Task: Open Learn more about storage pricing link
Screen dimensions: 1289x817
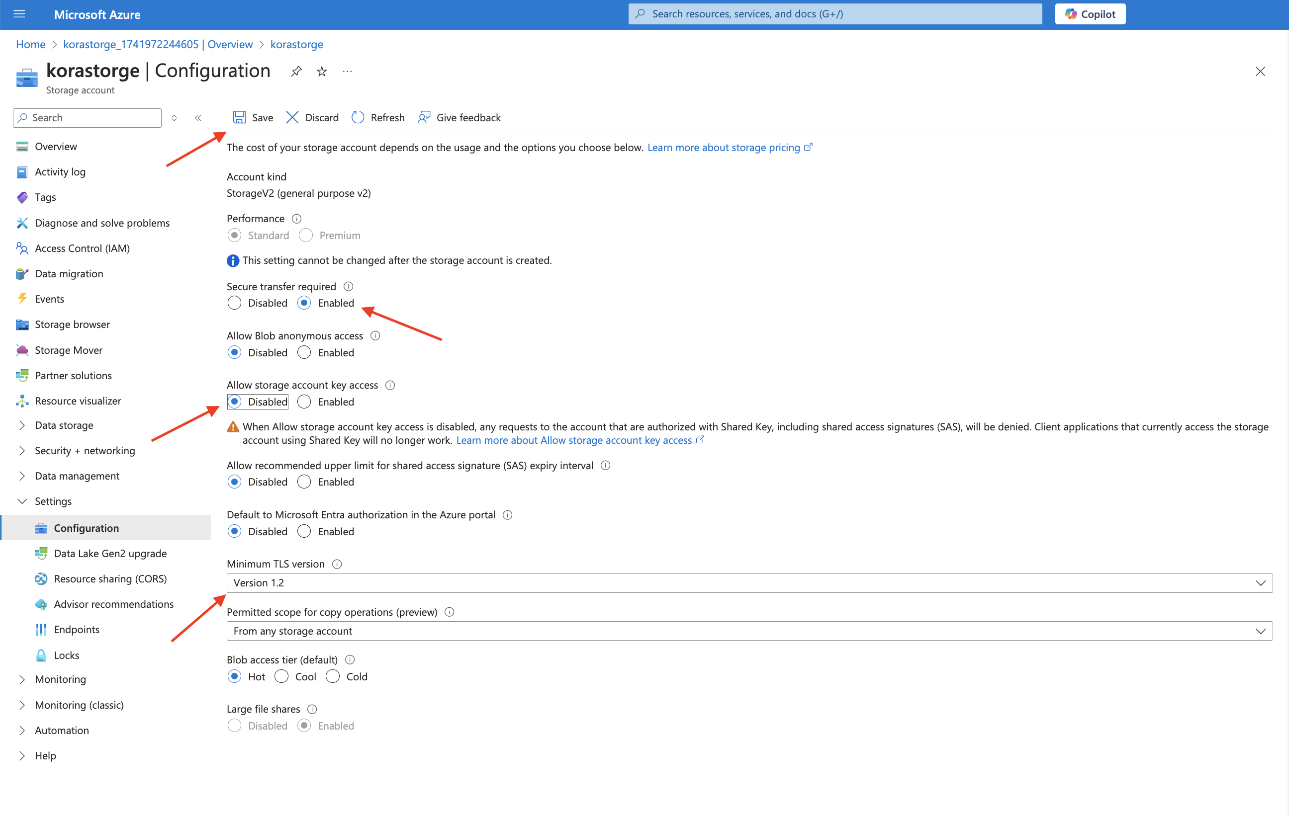Action: (x=730, y=148)
